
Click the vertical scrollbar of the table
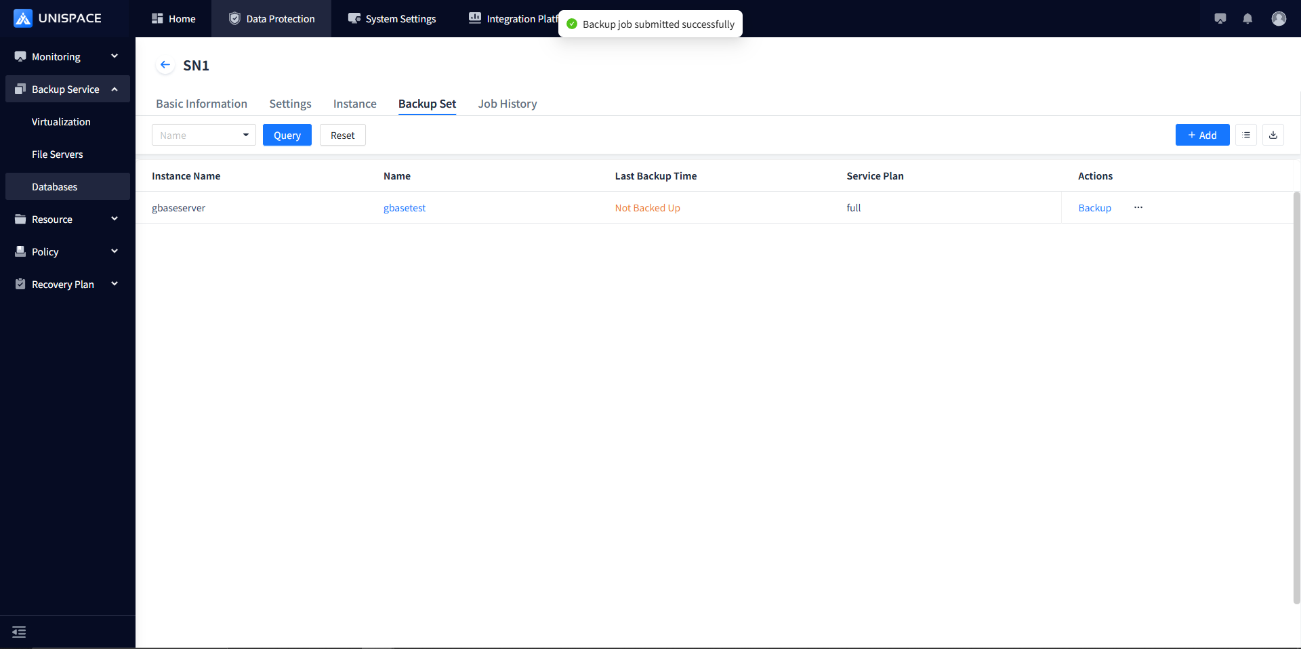pyautogui.click(x=1297, y=397)
